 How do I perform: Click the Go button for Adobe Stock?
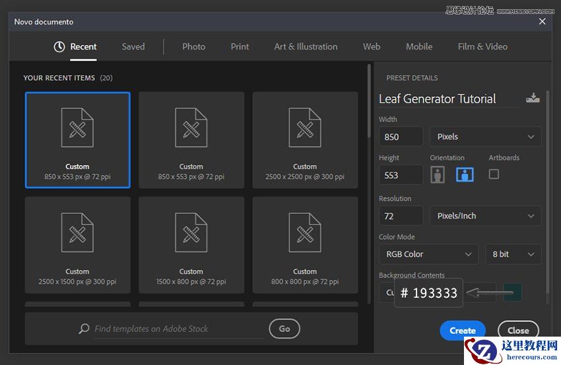point(284,329)
